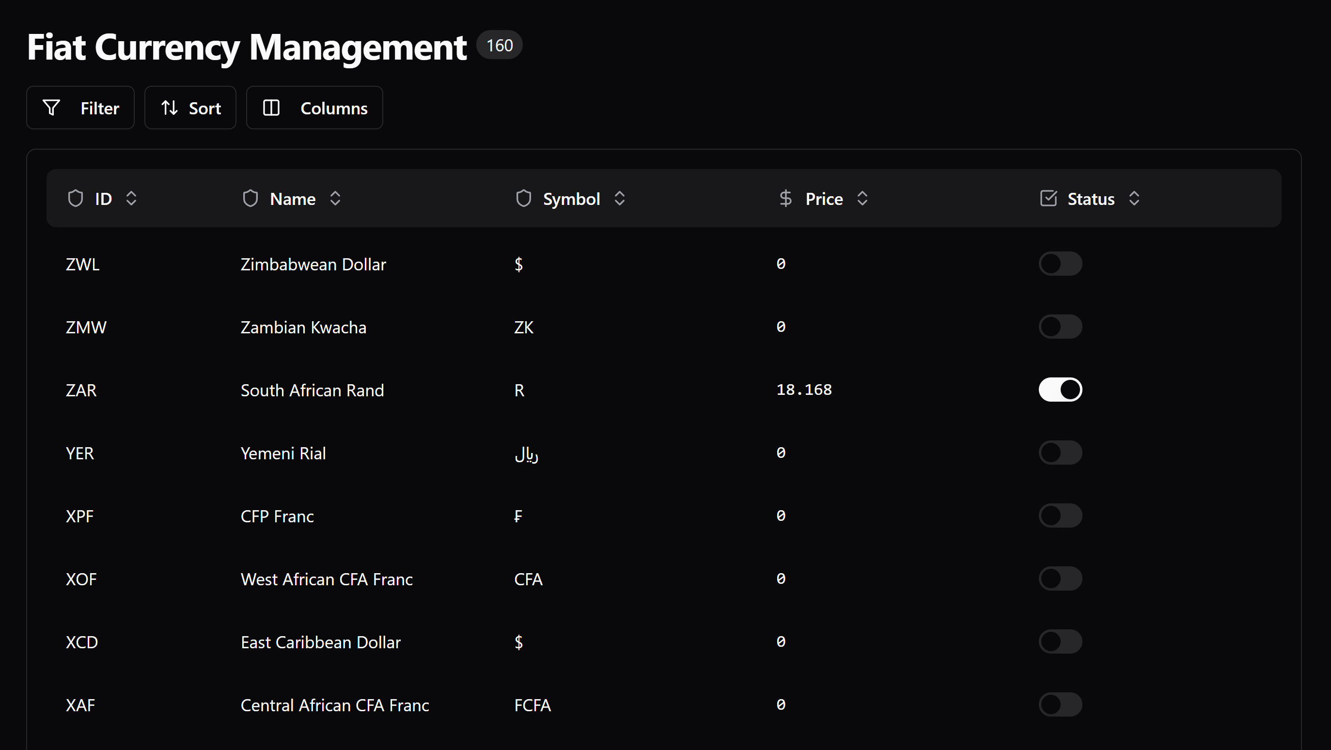Click the funnel Filter icon
1331x750 pixels.
coord(51,108)
